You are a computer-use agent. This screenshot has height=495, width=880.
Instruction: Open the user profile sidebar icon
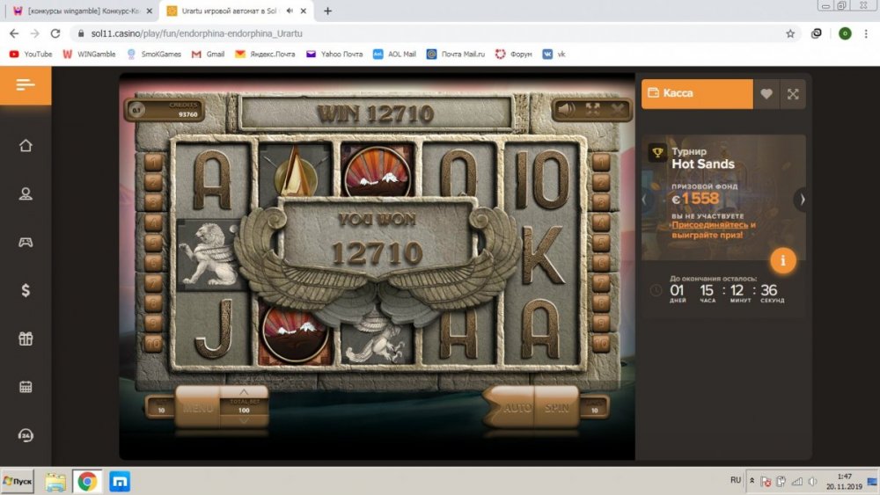click(26, 193)
